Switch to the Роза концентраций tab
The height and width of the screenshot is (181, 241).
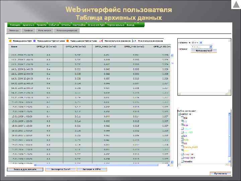pyautogui.click(x=67, y=31)
